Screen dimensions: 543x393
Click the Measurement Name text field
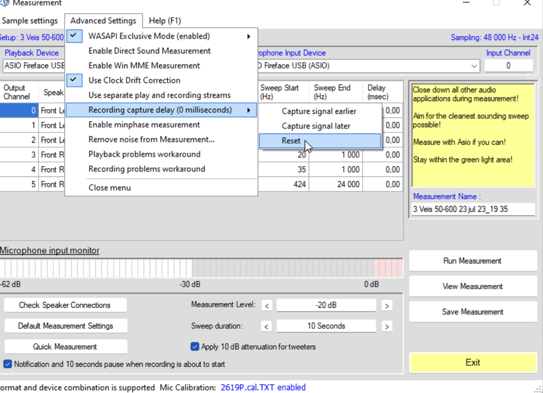click(x=473, y=209)
